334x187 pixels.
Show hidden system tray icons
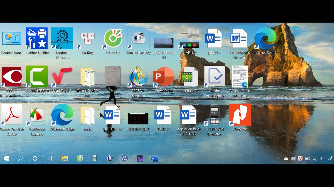[279, 158]
